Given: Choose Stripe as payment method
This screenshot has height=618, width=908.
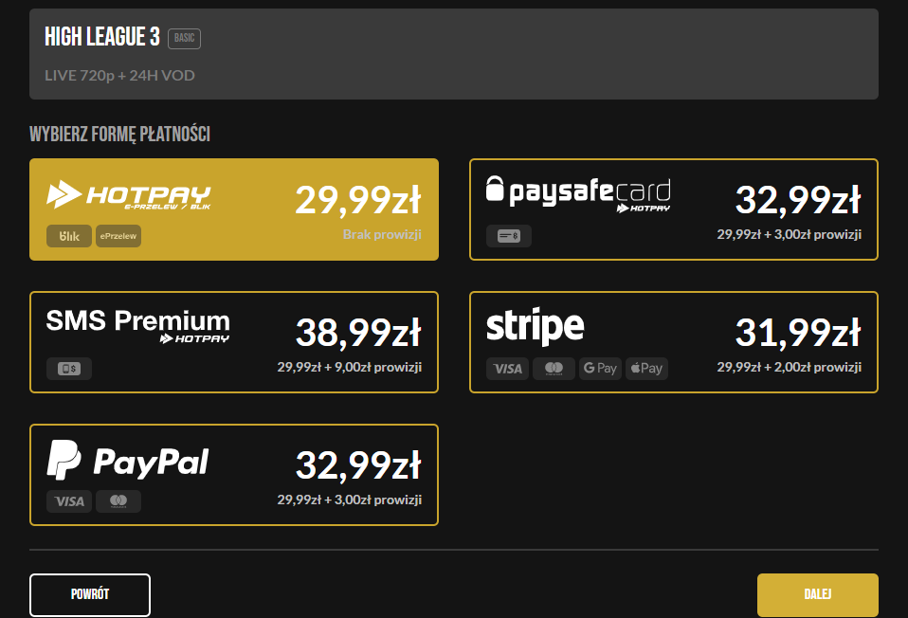Looking at the screenshot, I should pyautogui.click(x=674, y=342).
